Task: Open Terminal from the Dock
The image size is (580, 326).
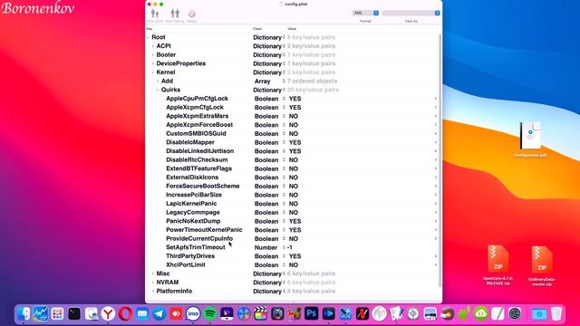Action: point(74,314)
